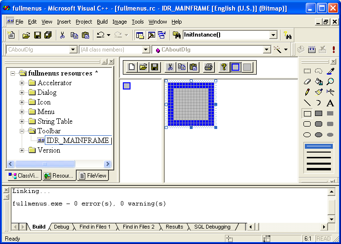Click the Undo arrow icon
This screenshot has height=244, width=341.
coord(101,35)
